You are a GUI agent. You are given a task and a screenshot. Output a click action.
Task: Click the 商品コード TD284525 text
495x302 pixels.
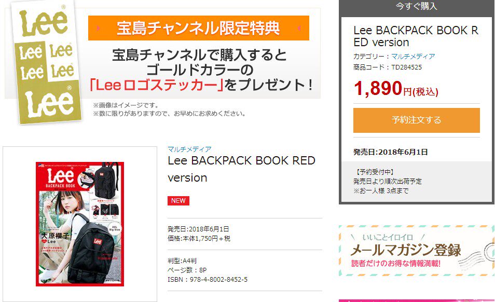[388, 67]
